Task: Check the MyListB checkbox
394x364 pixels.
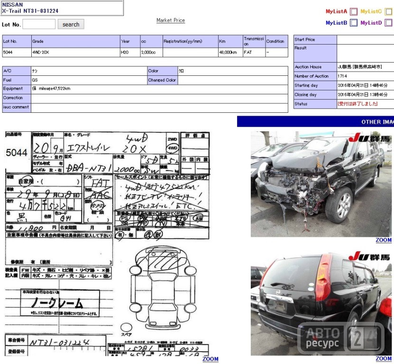Action: (x=354, y=23)
